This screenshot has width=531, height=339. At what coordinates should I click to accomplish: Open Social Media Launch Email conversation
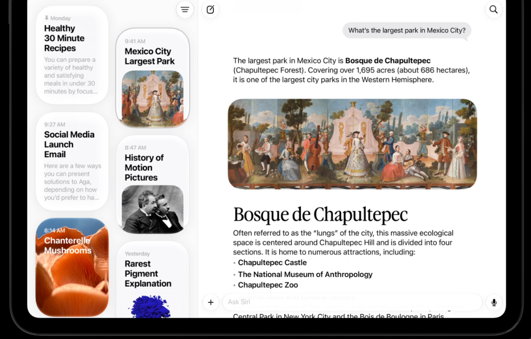click(72, 162)
